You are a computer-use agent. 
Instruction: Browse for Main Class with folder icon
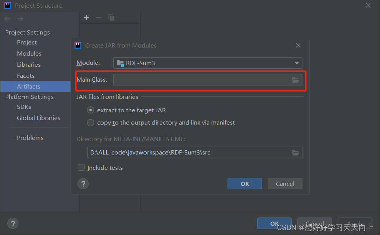click(x=296, y=80)
